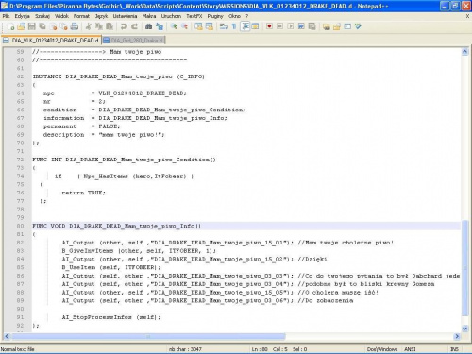Zoom in using the magnifier plus icon
Image resolution: width=472 pixels, height=354 pixels.
click(174, 26)
